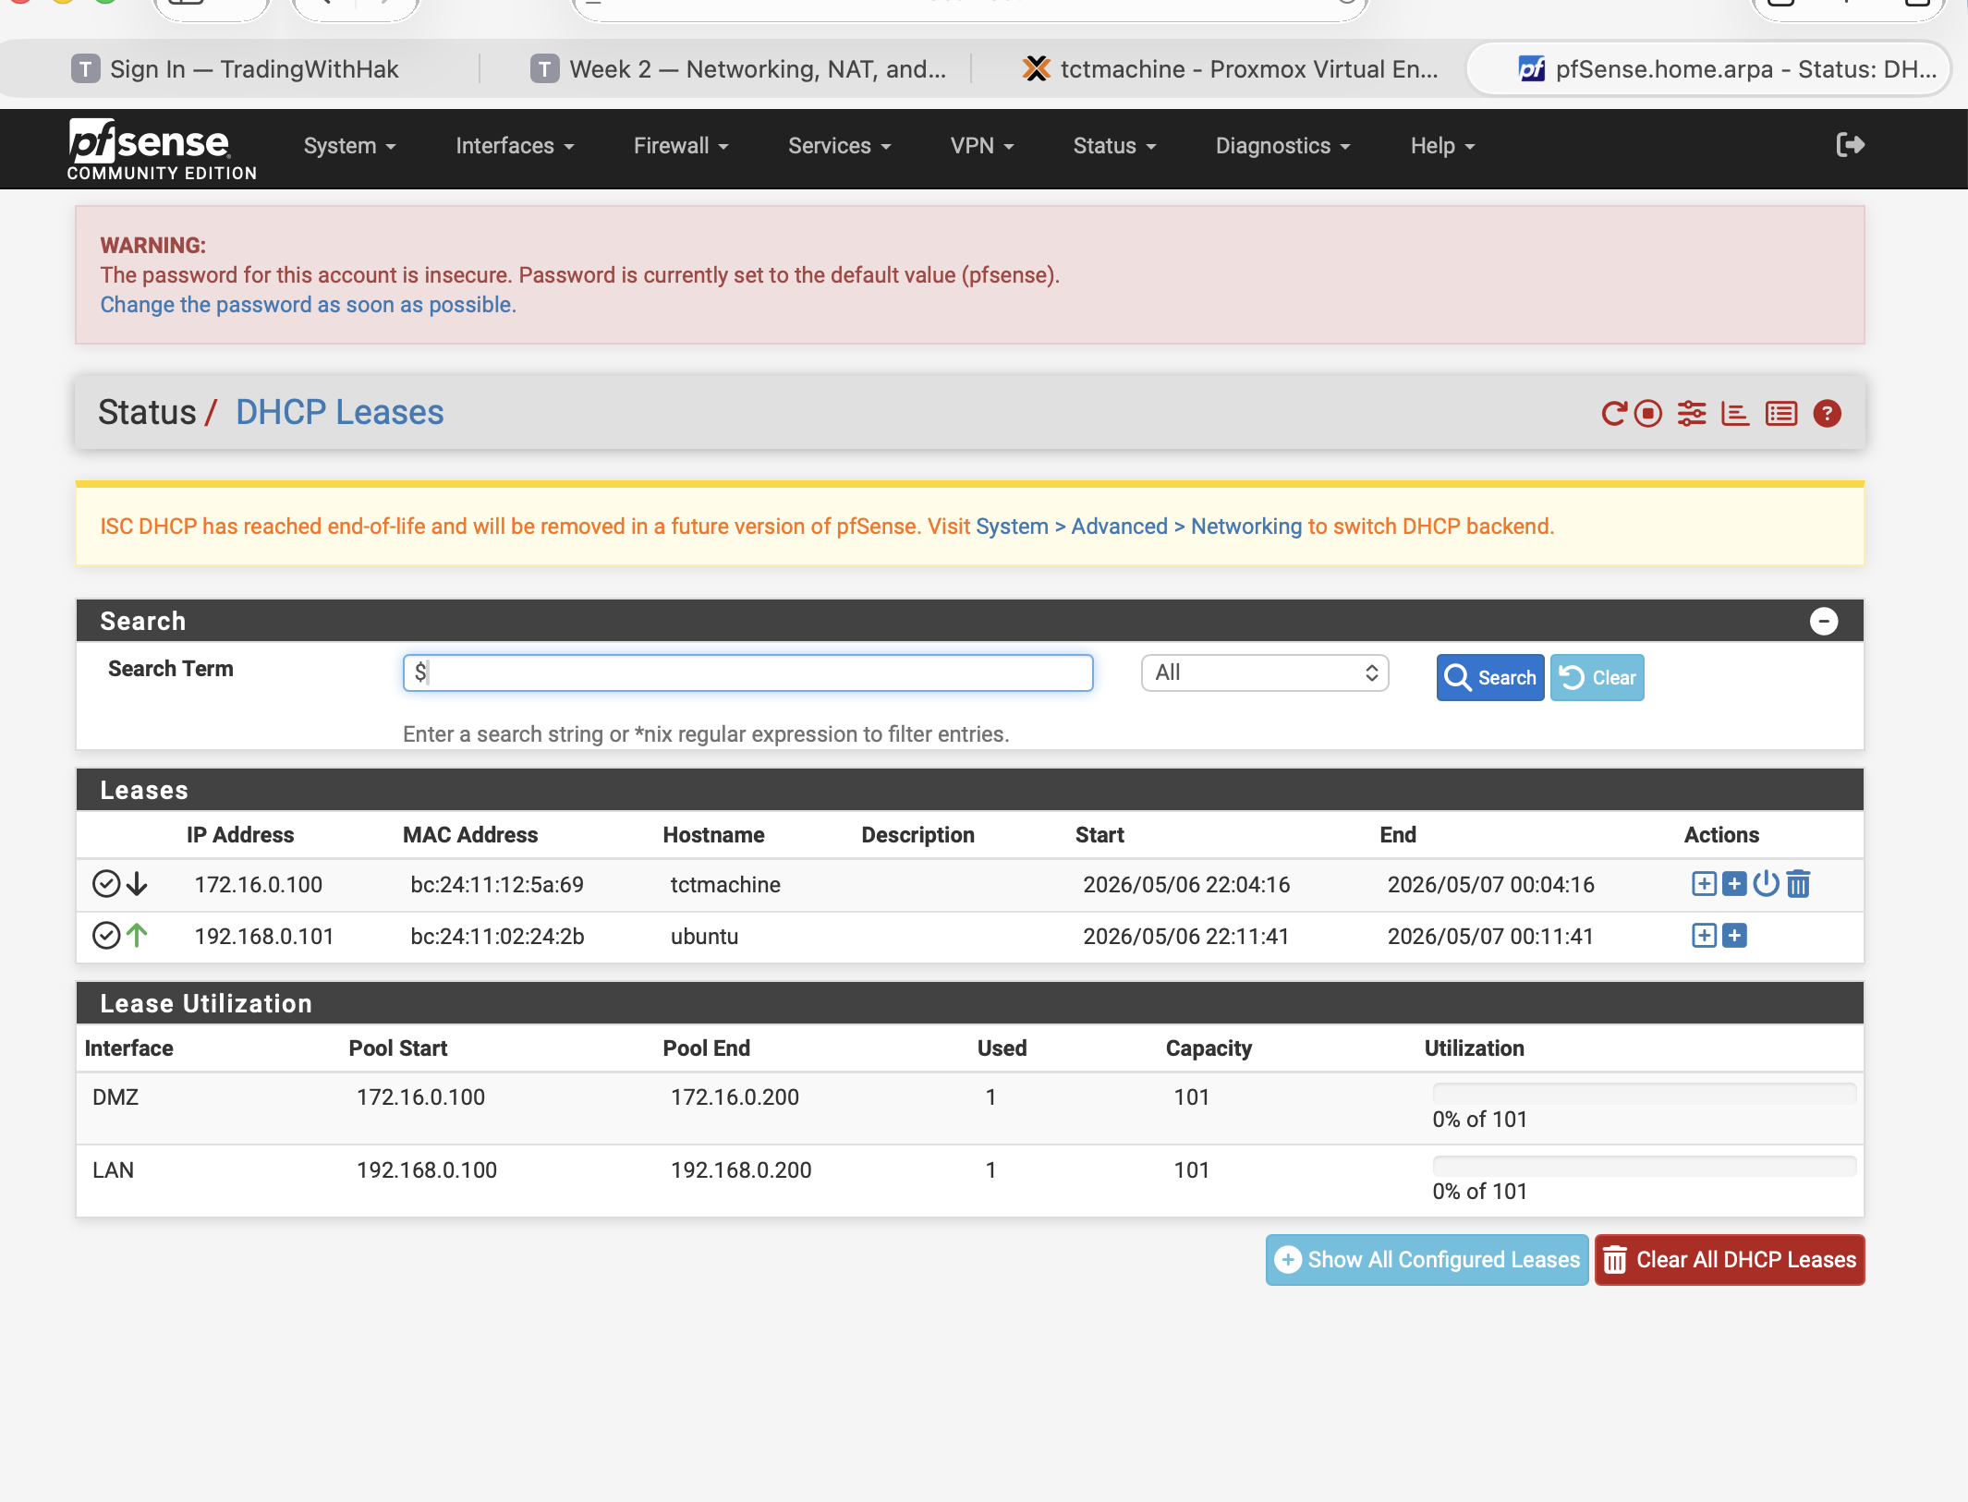
Task: Open the Firewall dropdown menu
Action: coord(681,146)
